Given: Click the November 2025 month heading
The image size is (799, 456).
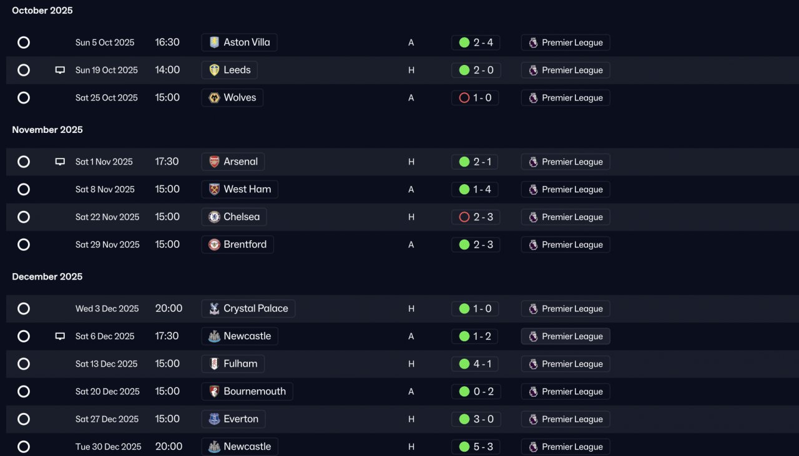Looking at the screenshot, I should click(x=47, y=130).
